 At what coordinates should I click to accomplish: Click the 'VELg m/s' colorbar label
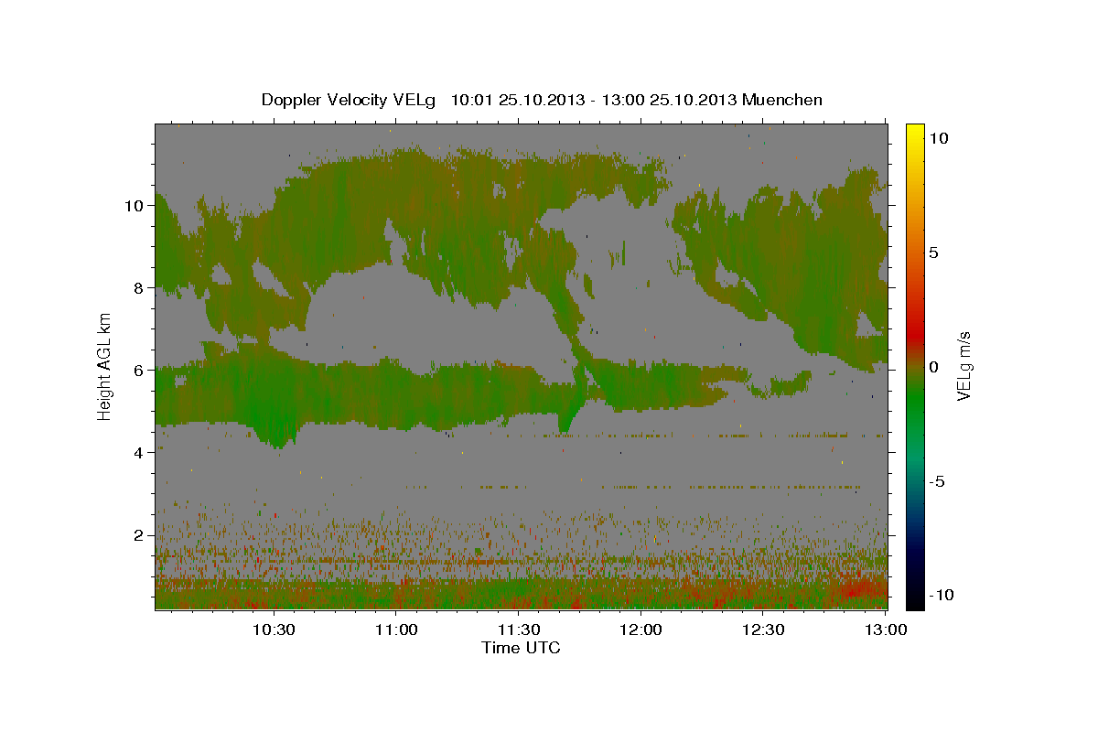pos(963,366)
